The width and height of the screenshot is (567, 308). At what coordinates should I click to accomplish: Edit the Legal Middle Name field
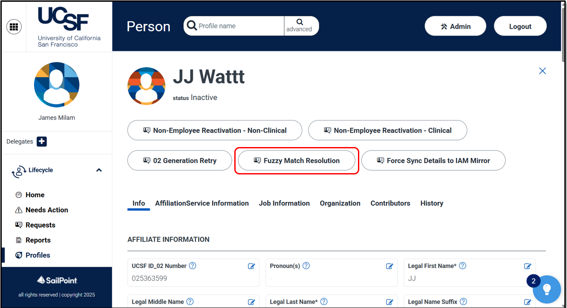251,302
